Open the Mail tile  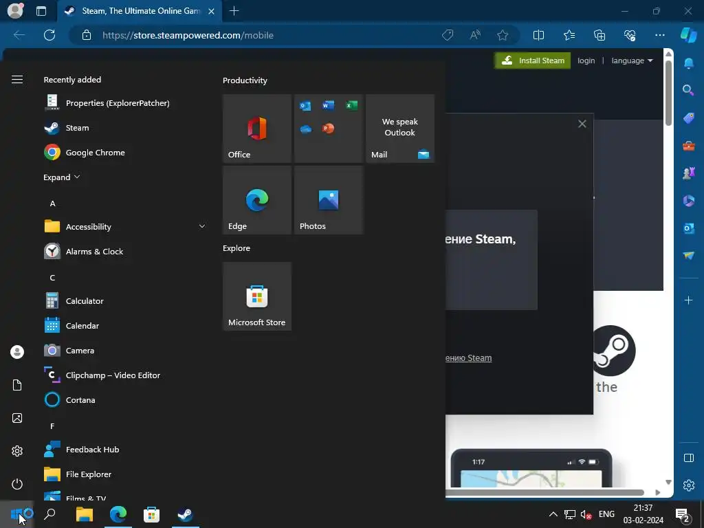(400, 129)
